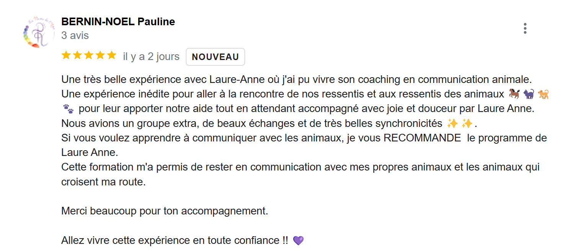
Task: Click the second star of the rating
Action: click(x=77, y=56)
